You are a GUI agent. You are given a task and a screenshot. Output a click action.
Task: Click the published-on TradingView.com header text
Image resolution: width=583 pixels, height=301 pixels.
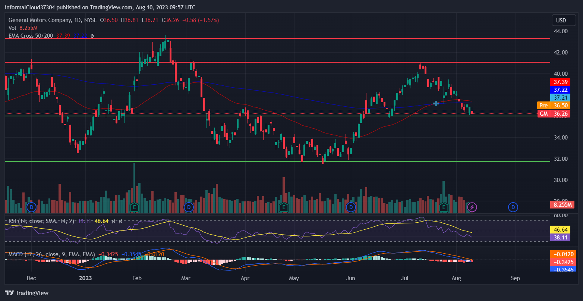click(x=100, y=7)
